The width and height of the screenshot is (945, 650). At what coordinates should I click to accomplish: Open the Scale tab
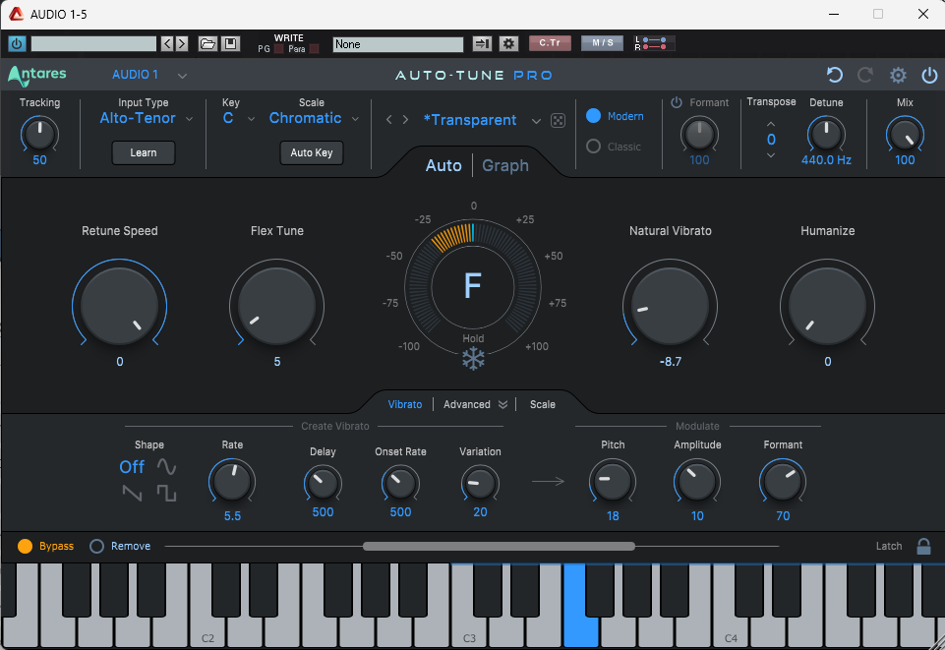[x=543, y=404]
